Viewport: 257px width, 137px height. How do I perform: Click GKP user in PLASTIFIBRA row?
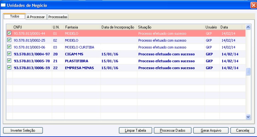click(209, 61)
